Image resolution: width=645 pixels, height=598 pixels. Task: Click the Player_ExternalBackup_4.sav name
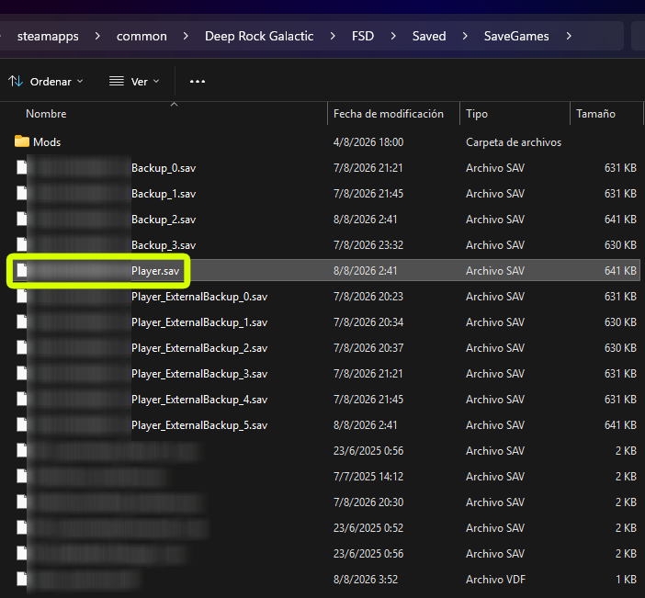(x=199, y=400)
